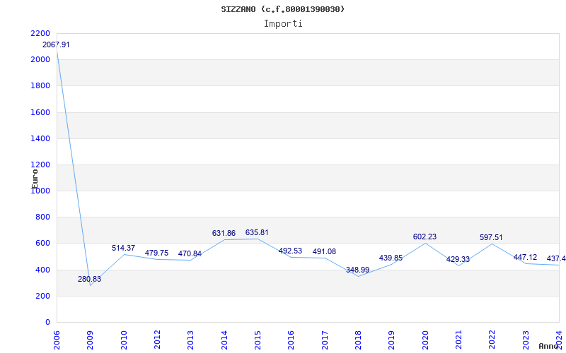566x353 pixels.
Task: Click the 470.84 data label
Action: pos(190,254)
